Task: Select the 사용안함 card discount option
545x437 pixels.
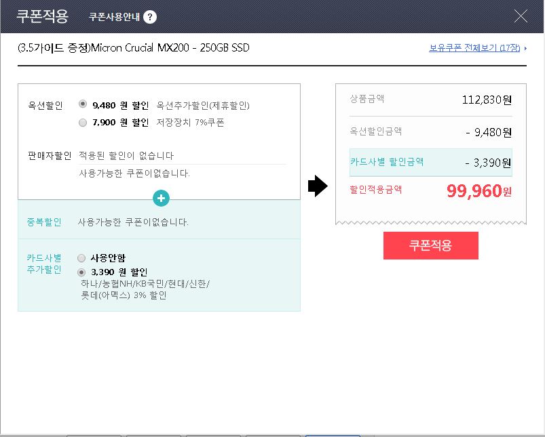Action: tap(82, 258)
